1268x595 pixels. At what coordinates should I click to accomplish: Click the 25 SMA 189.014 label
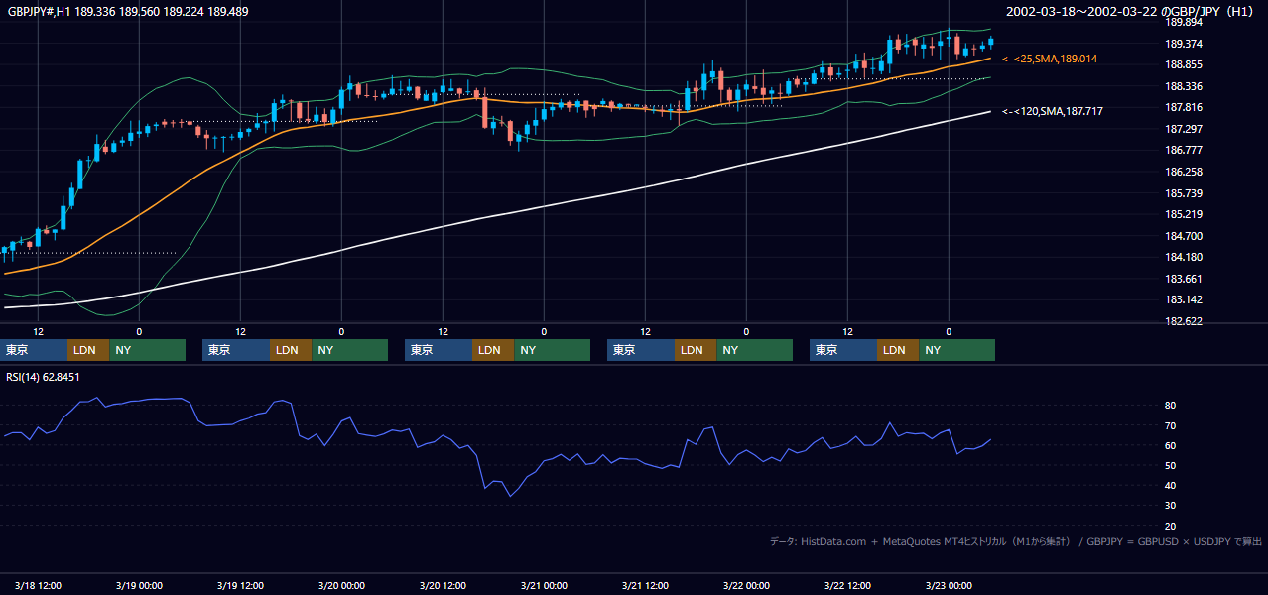coord(1050,59)
